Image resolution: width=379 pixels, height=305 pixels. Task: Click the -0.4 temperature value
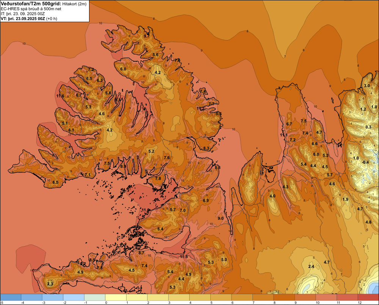pos(365,162)
